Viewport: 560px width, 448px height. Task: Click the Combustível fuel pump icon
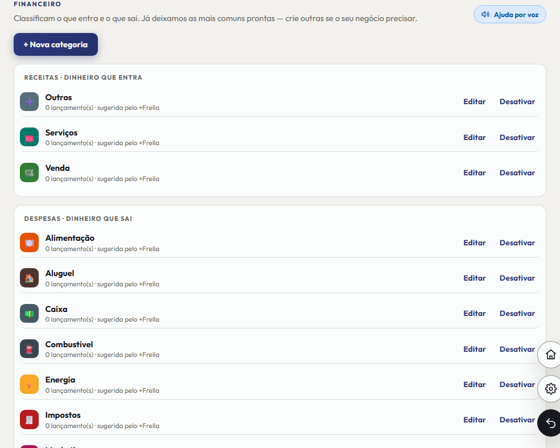pyautogui.click(x=29, y=349)
